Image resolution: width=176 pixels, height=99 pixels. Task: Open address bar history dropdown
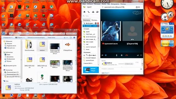point(62,34)
